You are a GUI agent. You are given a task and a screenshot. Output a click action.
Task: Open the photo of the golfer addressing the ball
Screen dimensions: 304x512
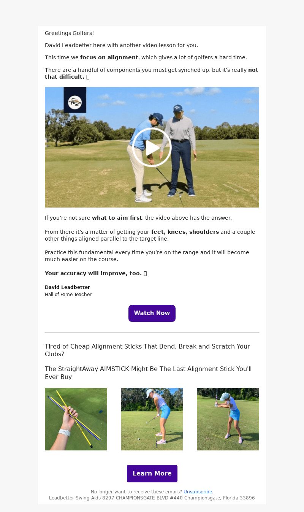tap(152, 419)
